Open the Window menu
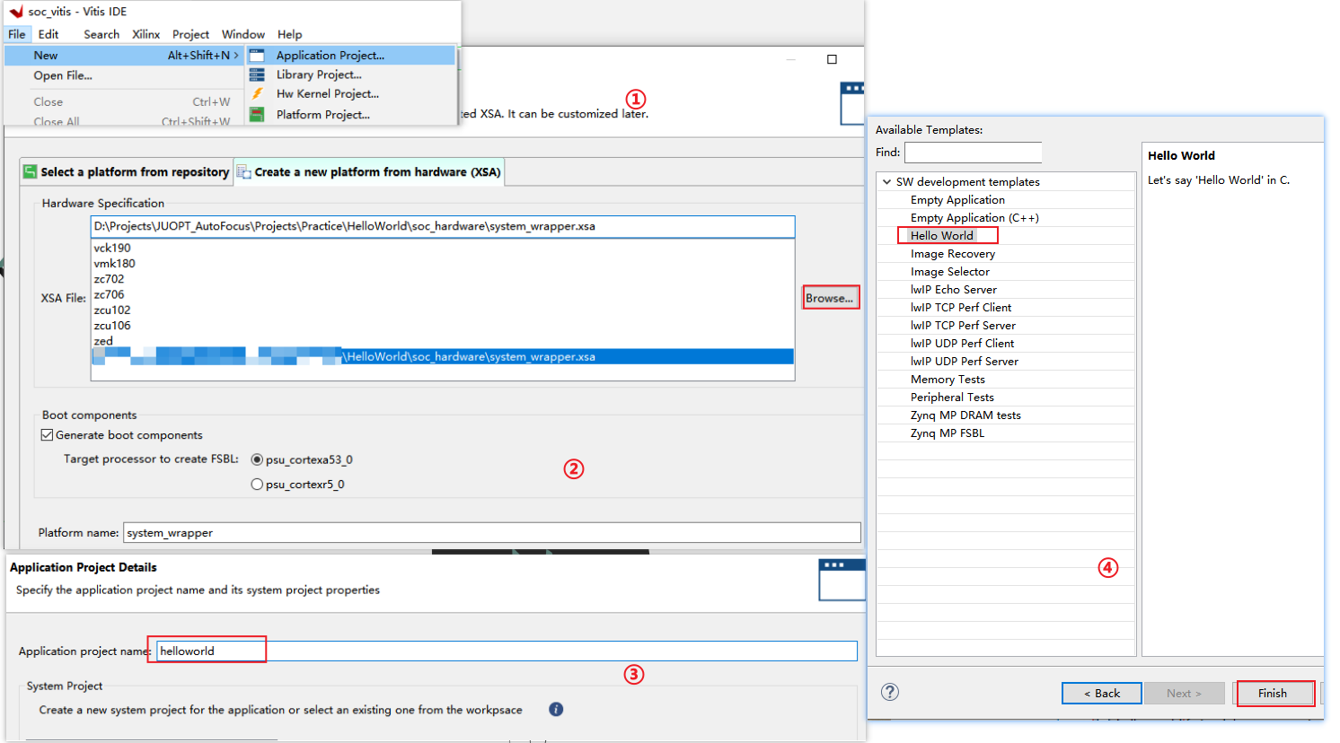Image resolution: width=1340 pixels, height=743 pixels. 243,34
